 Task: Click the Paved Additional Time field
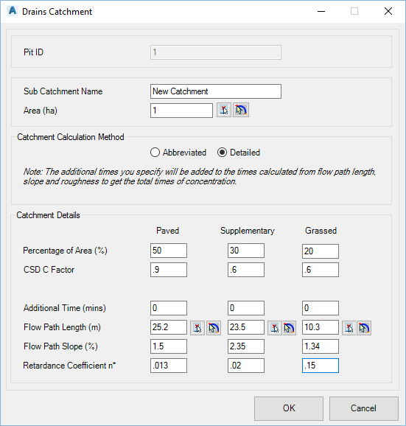coord(169,308)
